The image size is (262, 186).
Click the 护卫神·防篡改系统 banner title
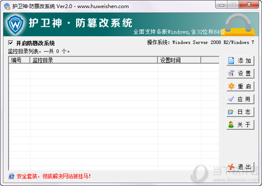point(80,23)
